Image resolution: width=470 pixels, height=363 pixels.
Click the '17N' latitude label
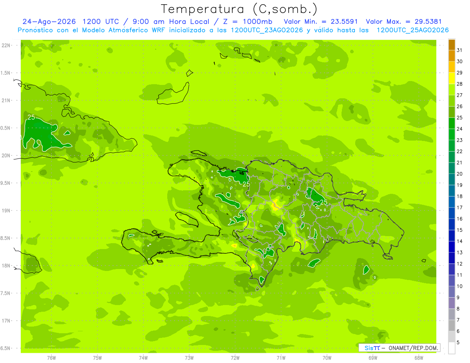click(6, 321)
